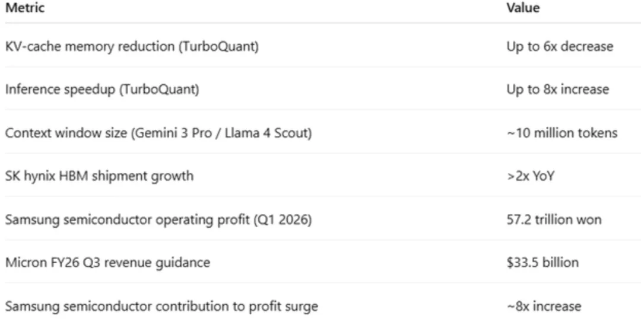Click '(TurboQuant)' in the KV-cache row

pos(218,46)
